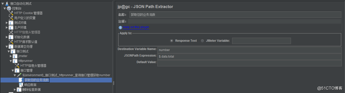
Task: Click the 获取总的业务流数 extractor icon
Action: [x=21, y=80]
